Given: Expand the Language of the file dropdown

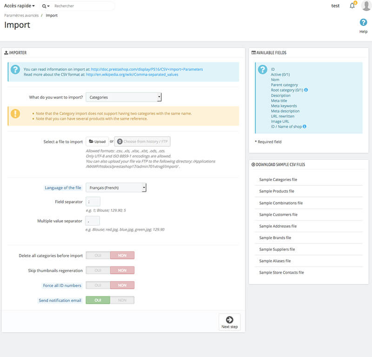Looking at the screenshot, I should pyautogui.click(x=116, y=188).
